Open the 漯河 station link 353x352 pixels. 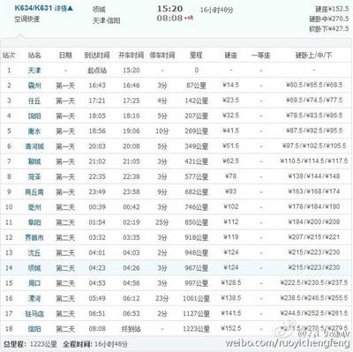click(34, 298)
